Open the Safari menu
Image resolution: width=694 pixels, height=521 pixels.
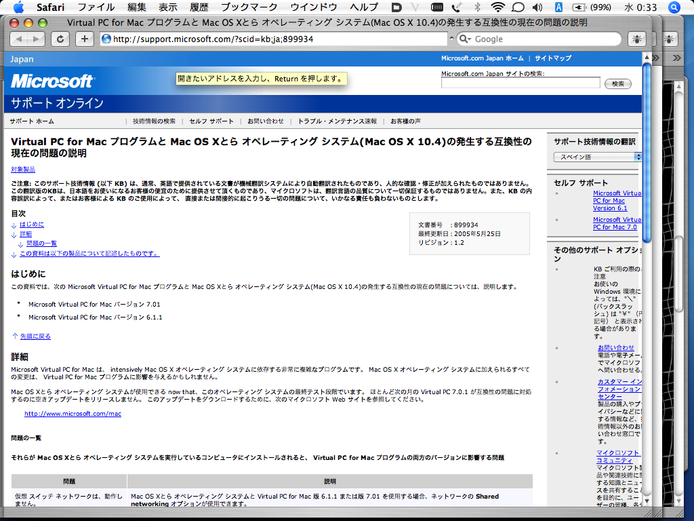click(50, 7)
